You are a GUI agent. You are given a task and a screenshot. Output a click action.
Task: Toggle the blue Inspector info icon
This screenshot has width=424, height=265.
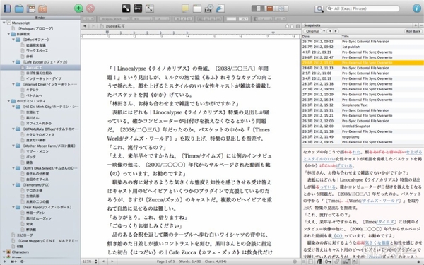point(416,8)
